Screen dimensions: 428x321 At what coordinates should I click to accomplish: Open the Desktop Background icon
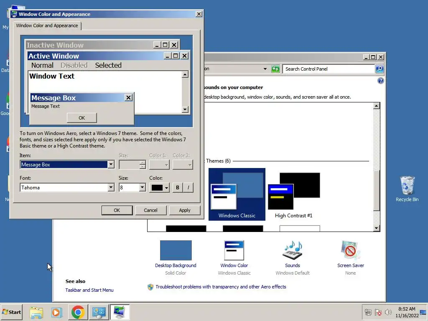click(176, 250)
